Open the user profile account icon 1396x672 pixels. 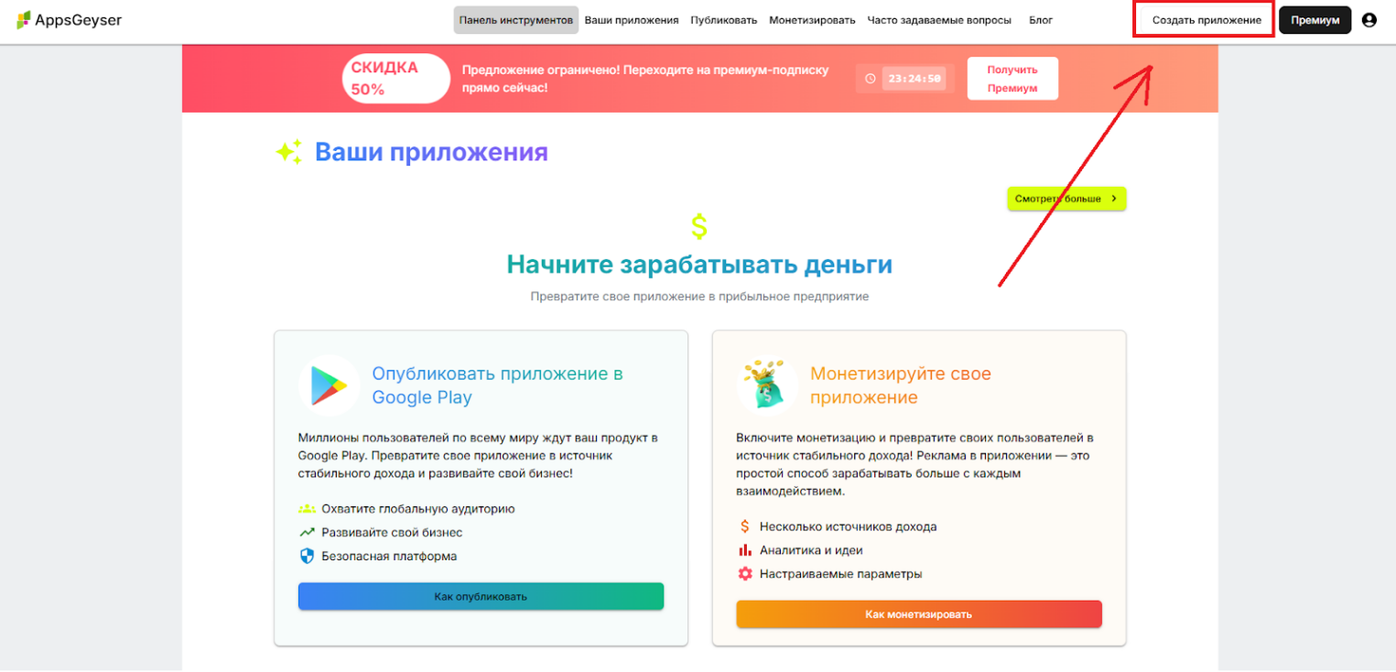[1369, 18]
